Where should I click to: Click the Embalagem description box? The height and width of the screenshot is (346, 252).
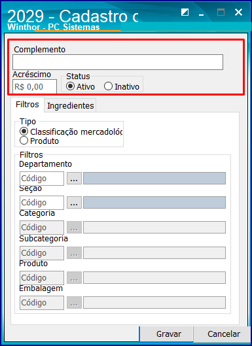click(x=154, y=303)
